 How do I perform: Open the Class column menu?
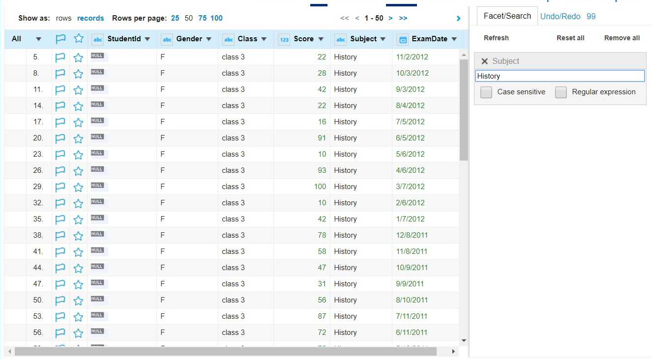264,39
